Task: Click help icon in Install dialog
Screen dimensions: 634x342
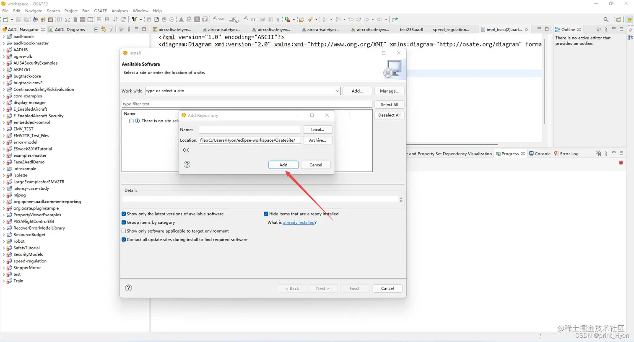Action: coord(129,288)
